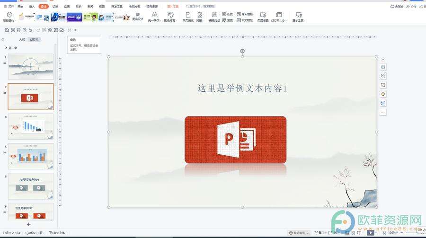
Task: Open the 演示工具 dropdown
Action: coord(299,20)
